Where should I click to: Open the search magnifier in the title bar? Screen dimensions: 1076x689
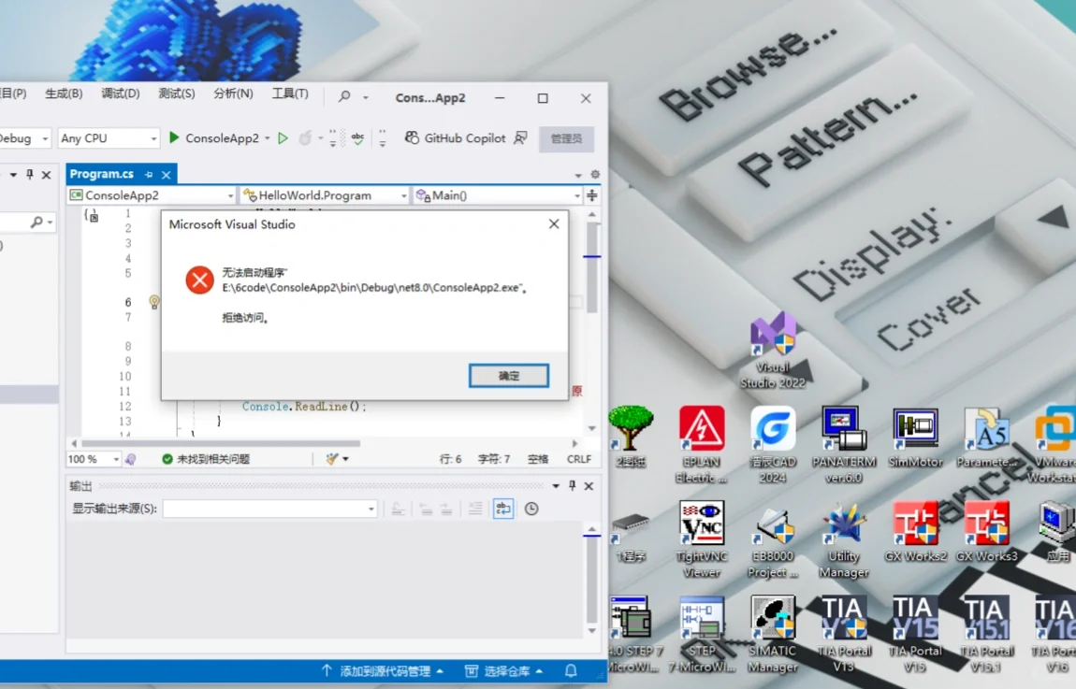(x=344, y=97)
